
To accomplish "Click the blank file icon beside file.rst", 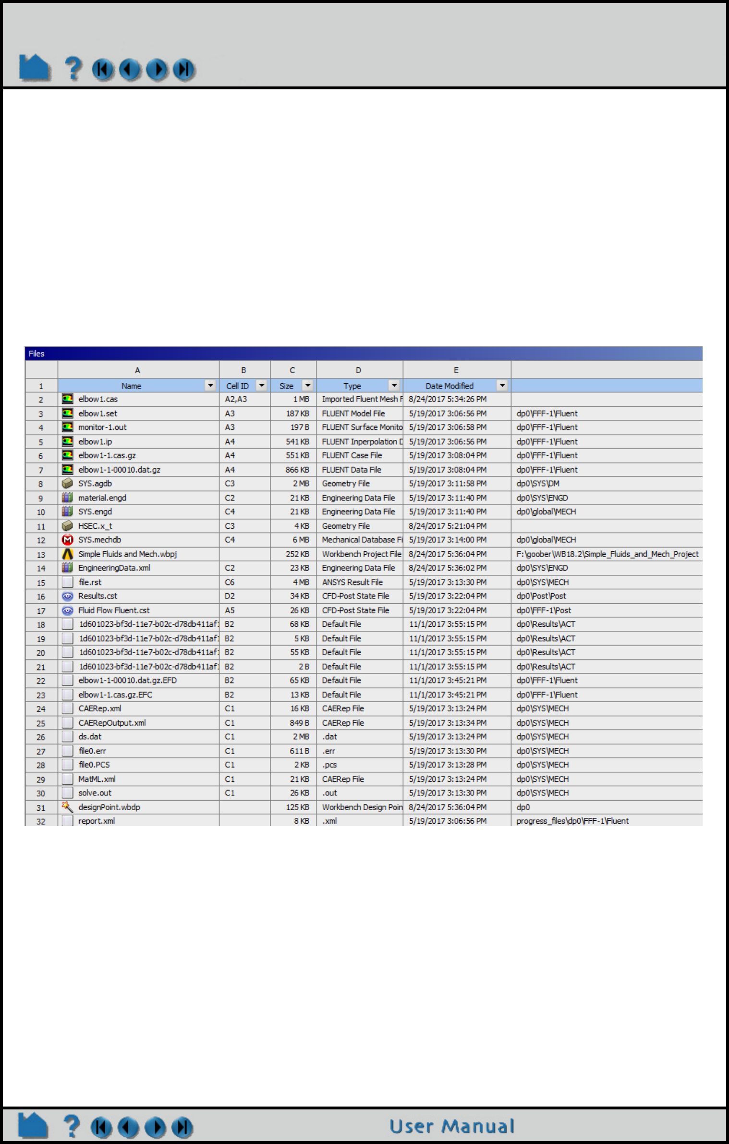I will click(68, 582).
